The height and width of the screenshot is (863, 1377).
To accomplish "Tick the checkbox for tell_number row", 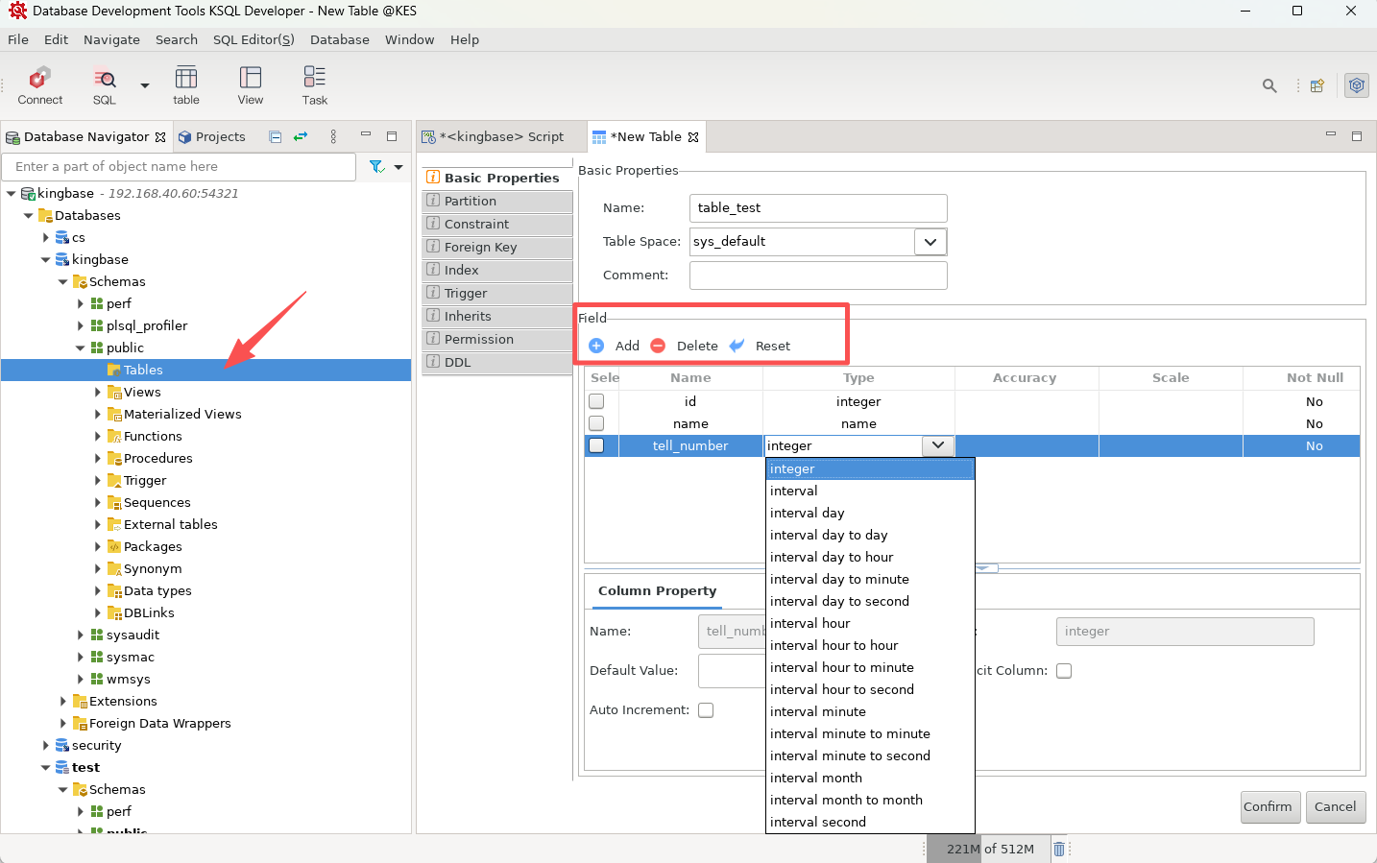I will pos(596,445).
